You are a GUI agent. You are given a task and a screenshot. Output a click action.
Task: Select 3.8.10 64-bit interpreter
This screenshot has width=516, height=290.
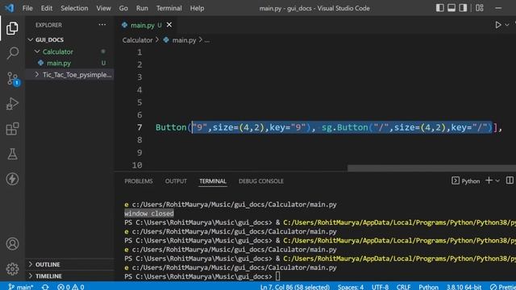coord(464,287)
